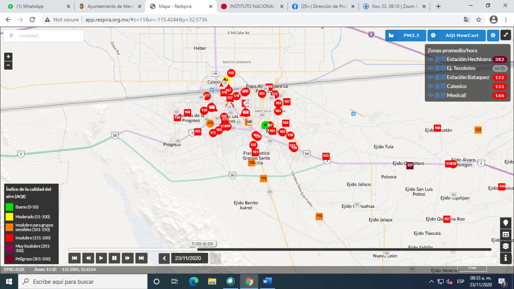Zoom out the map with the minus button
514x289 pixels.
coord(8,66)
